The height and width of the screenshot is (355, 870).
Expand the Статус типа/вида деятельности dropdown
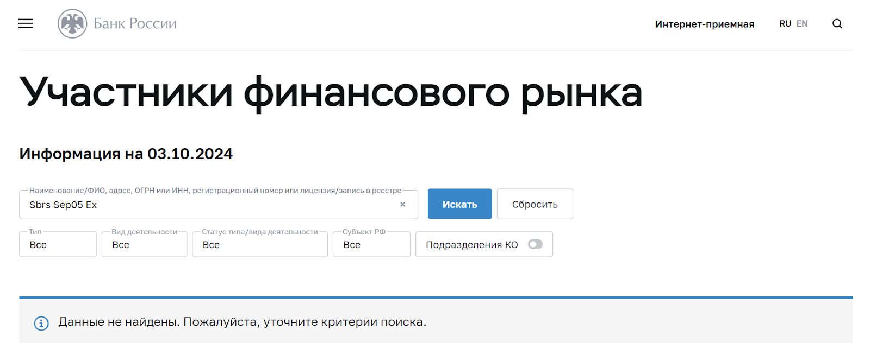point(260,244)
